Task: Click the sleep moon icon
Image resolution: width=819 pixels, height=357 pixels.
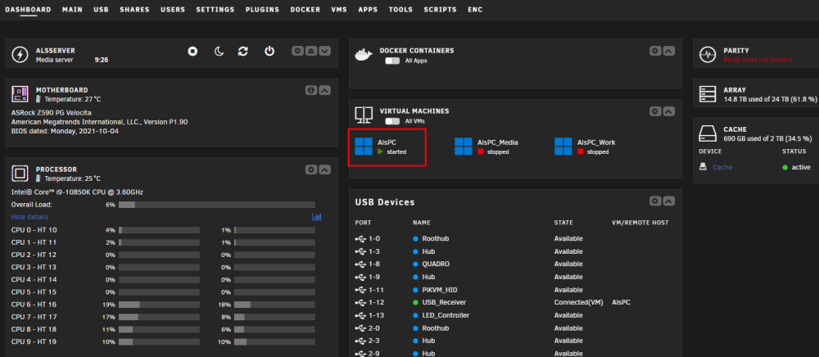Action: click(219, 51)
